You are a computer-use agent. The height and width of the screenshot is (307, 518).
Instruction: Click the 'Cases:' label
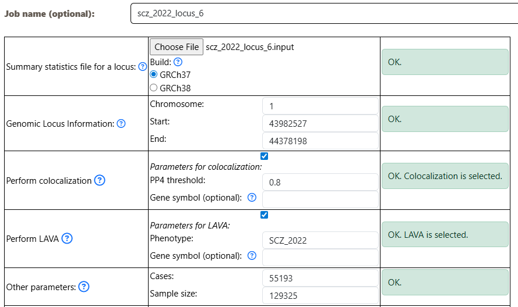(162, 276)
